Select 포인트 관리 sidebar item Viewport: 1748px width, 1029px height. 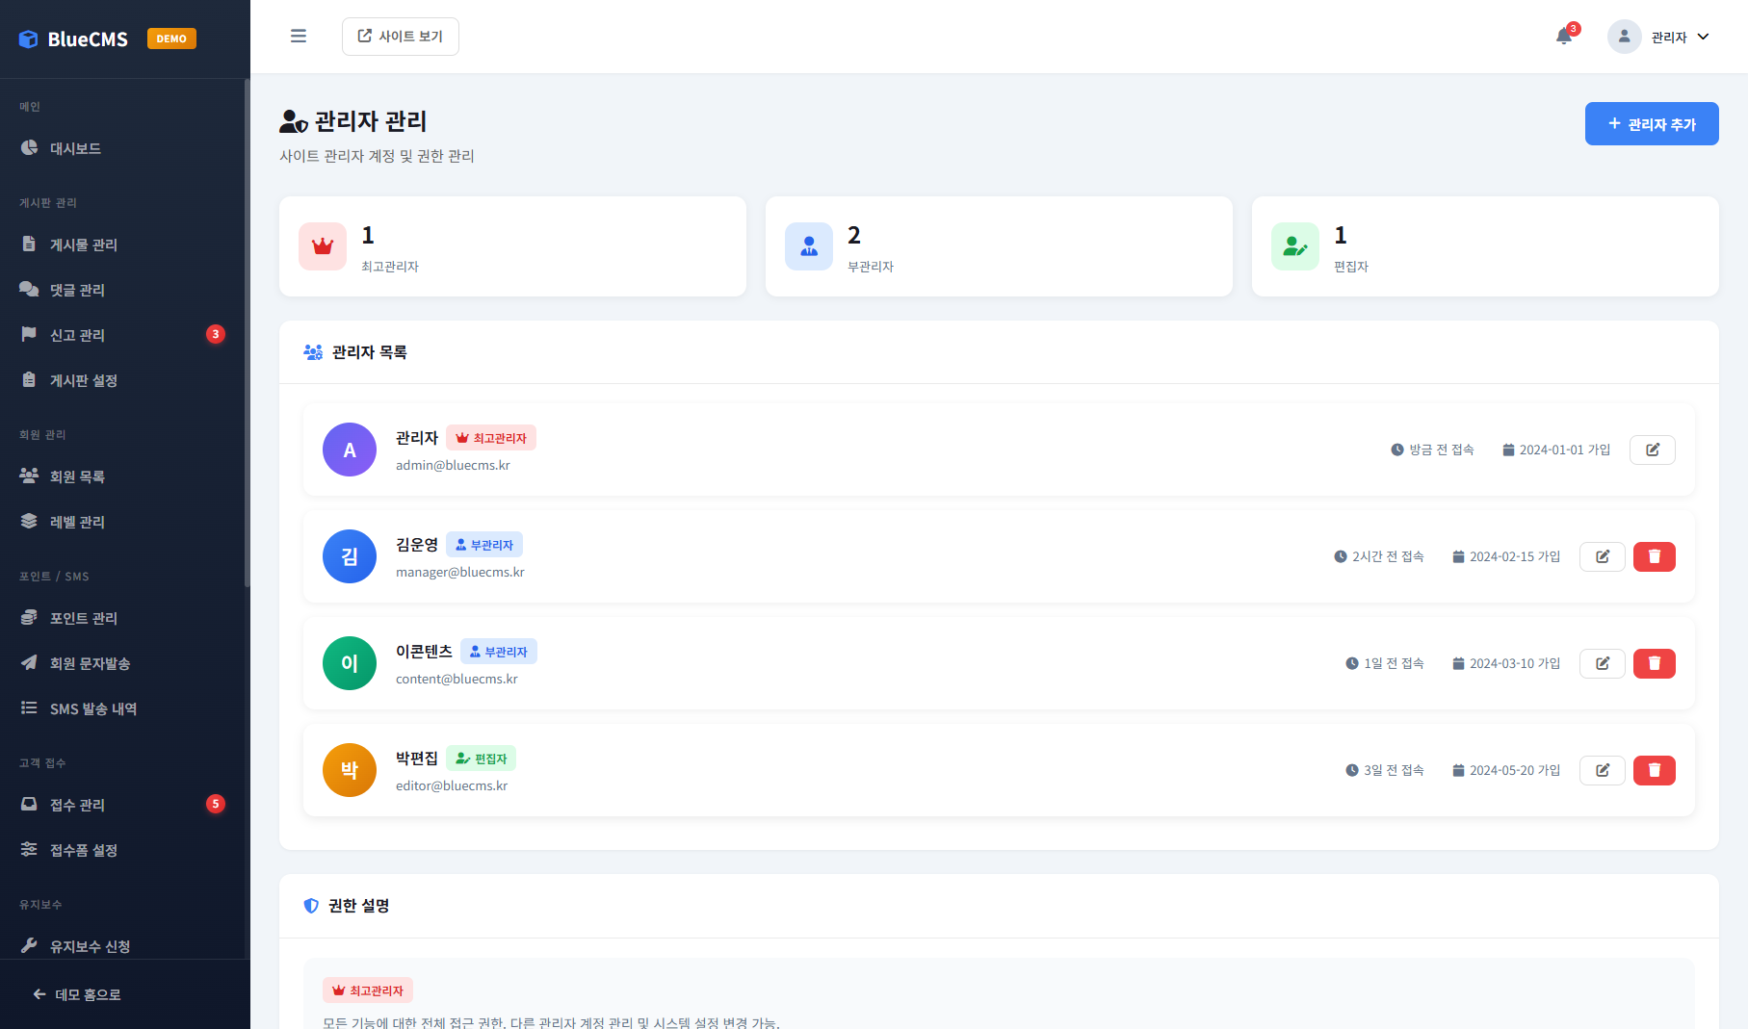point(83,618)
